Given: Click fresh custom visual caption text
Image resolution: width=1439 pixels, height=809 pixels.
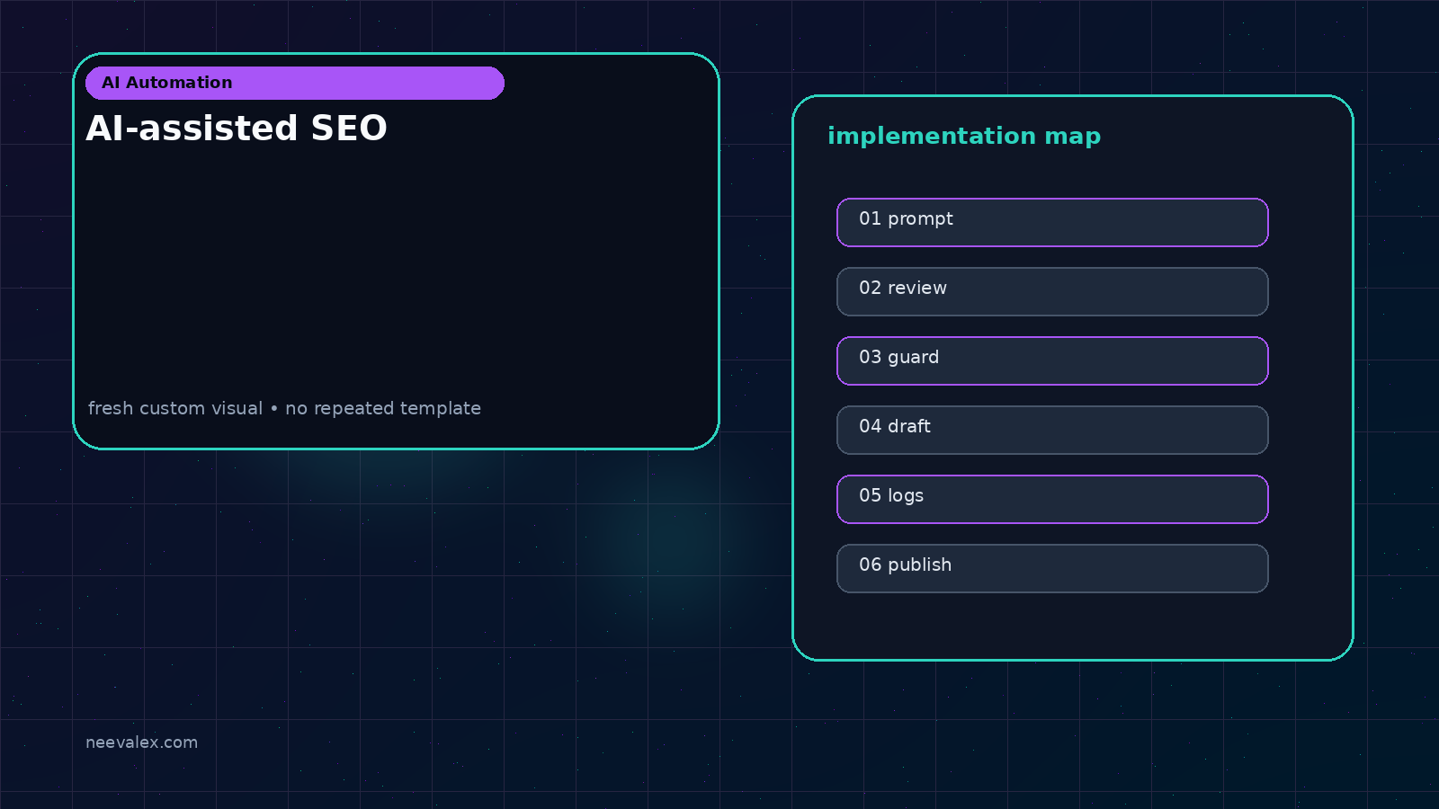Looking at the screenshot, I should (x=284, y=408).
